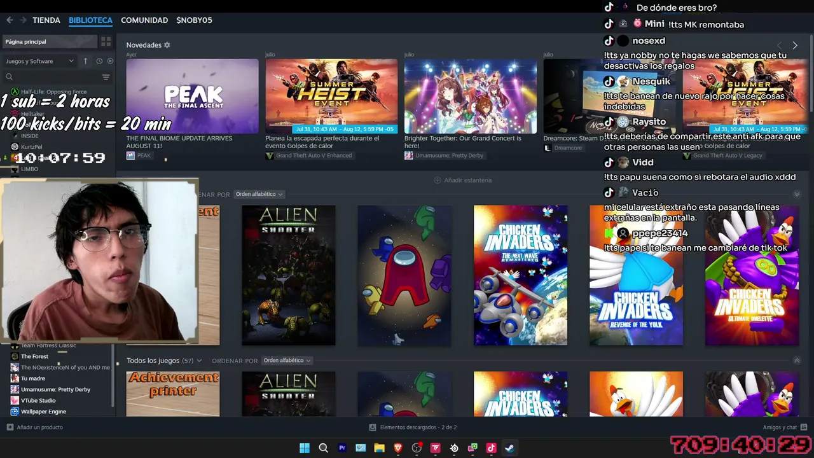Select Umamusume: Pretty Derby in the game list

tap(57, 389)
